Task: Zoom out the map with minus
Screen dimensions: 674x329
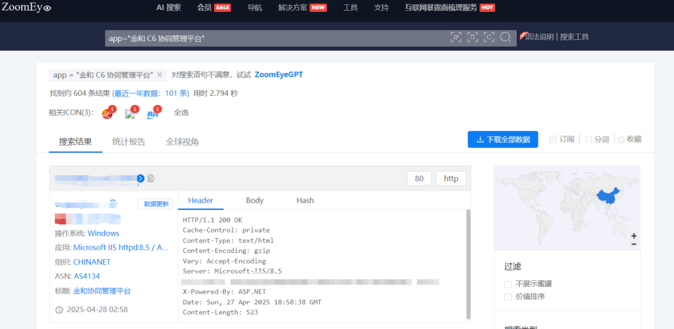Action: coord(634,244)
